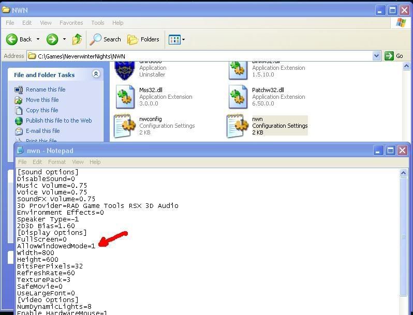Open the Explorer File menu
The image size is (413, 315).
[10, 23]
